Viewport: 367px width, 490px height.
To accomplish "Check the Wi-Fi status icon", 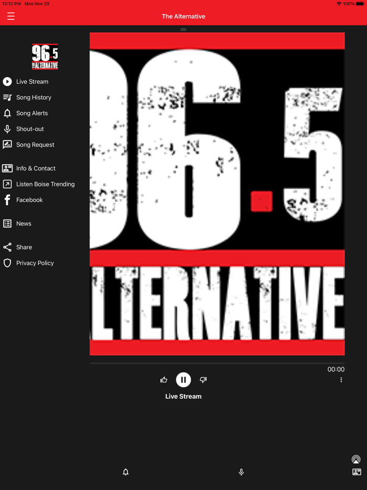I will (x=339, y=4).
